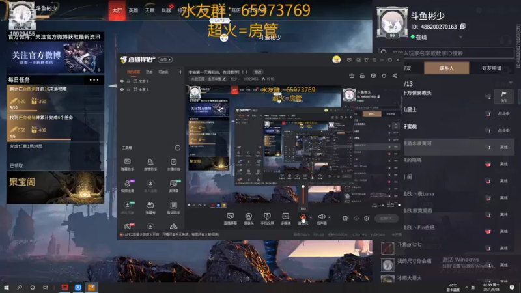Image resolution: width=521 pixels, height=293 pixels.
Task: Switch to the 好友申请 friend requests tab
Action: click(492, 68)
